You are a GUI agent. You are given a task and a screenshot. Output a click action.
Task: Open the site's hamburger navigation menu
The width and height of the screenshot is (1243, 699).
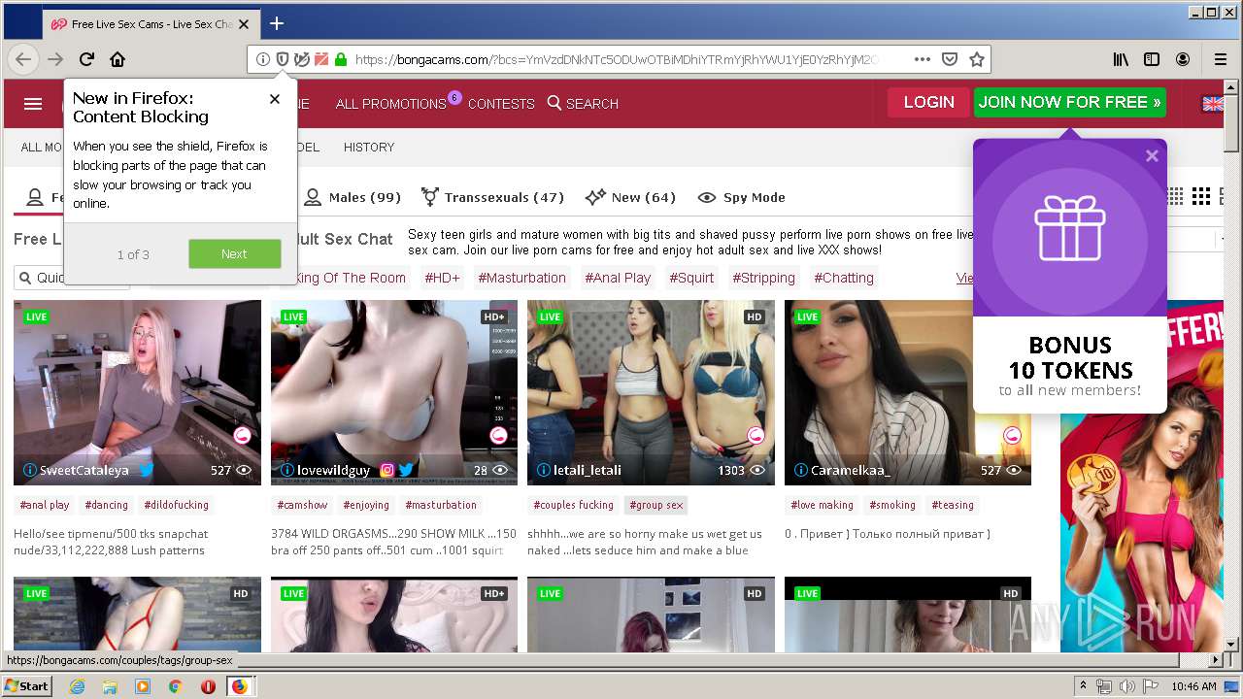click(33, 104)
